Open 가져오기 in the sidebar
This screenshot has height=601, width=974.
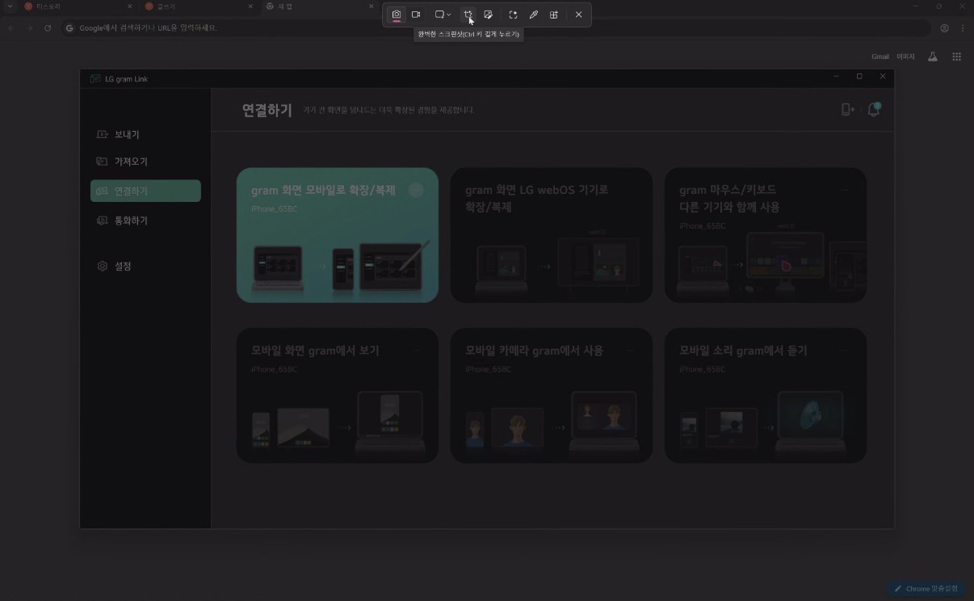point(145,162)
